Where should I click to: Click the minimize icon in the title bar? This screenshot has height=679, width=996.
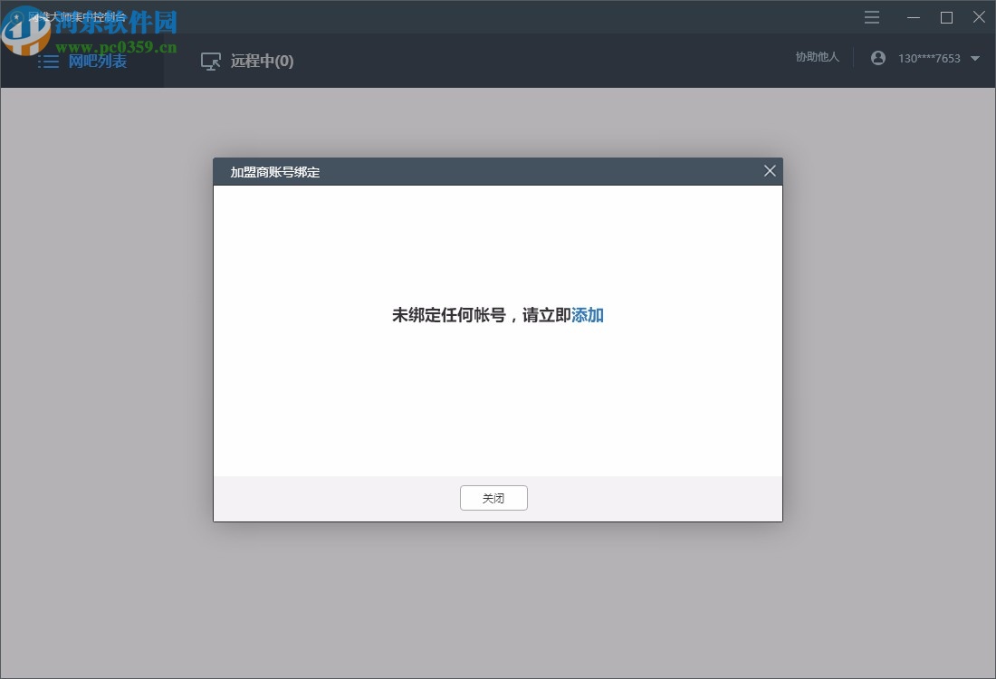click(914, 17)
